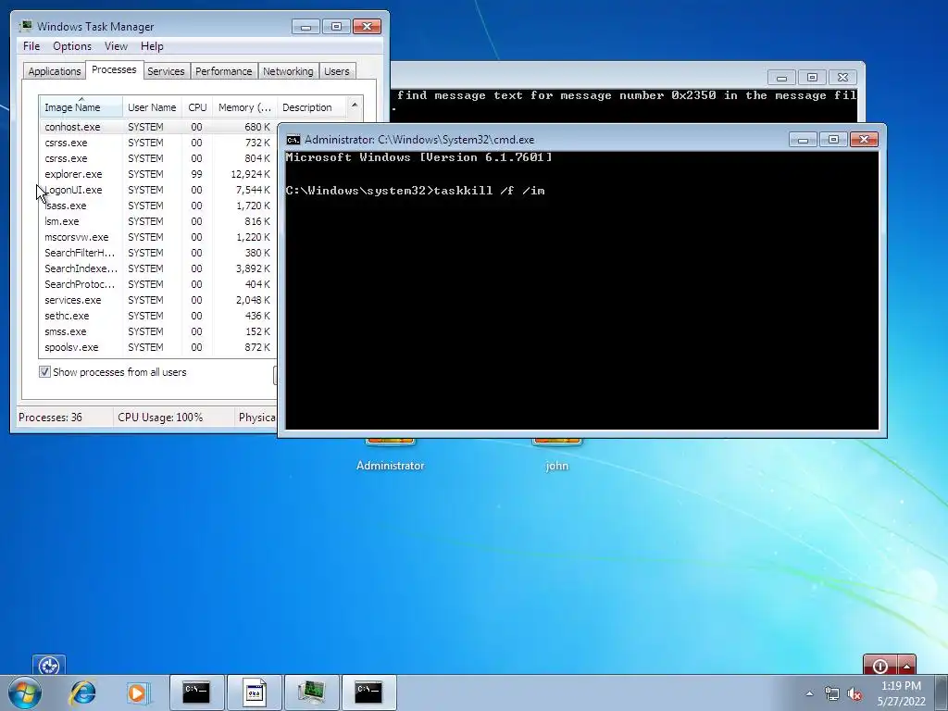
Task: Switch to Processes tab
Action: pos(114,69)
